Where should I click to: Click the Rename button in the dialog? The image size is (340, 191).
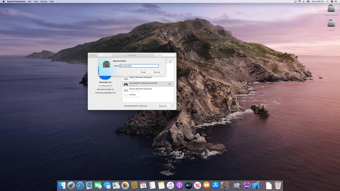(157, 72)
